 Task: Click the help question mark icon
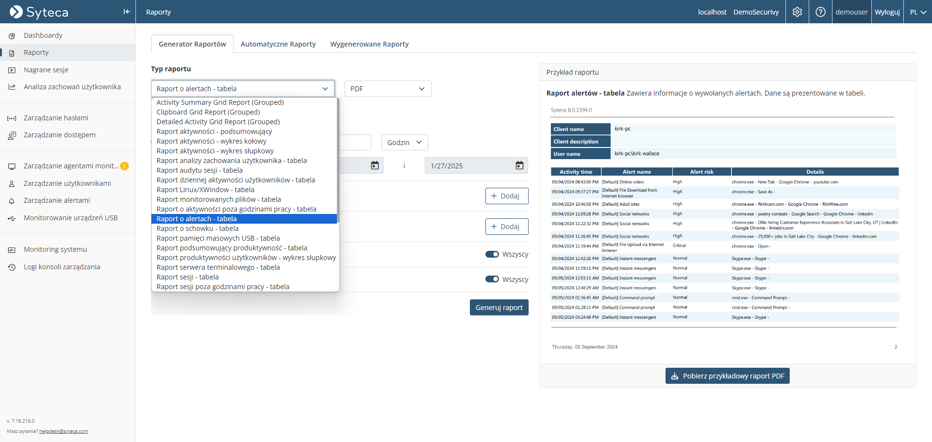820,12
